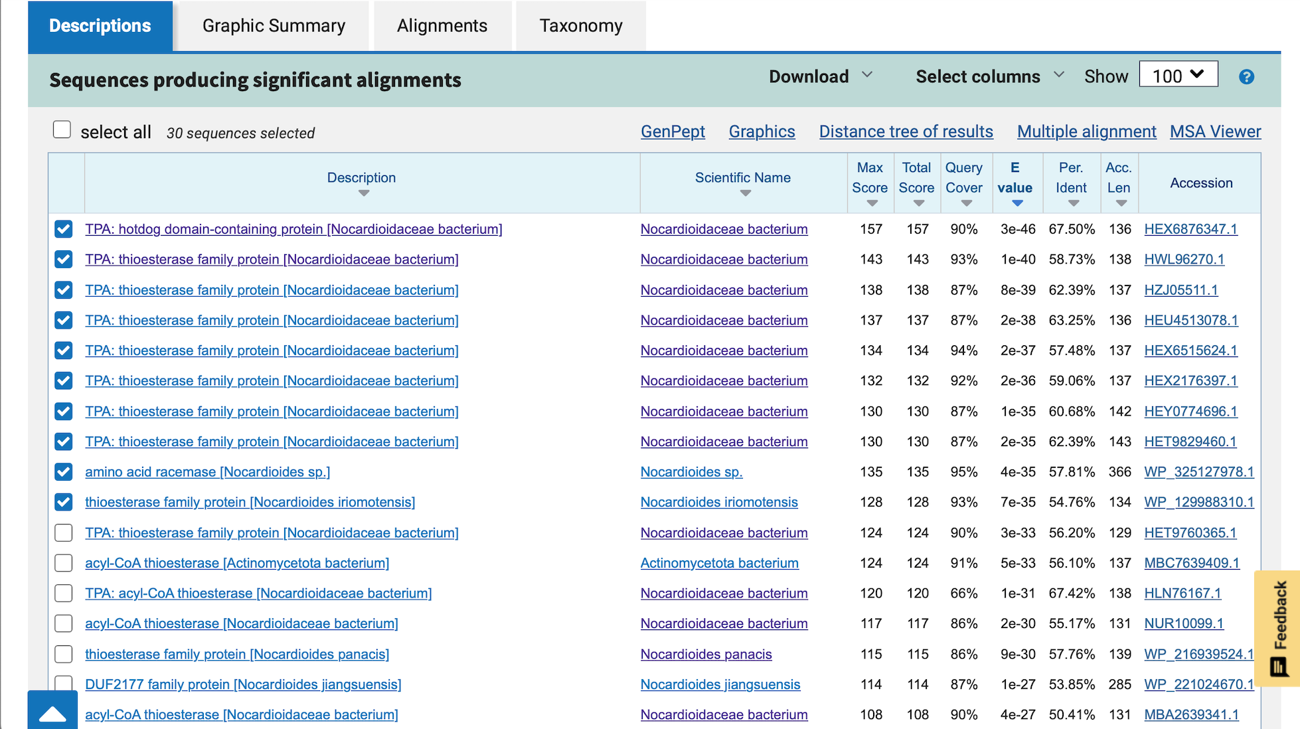The width and height of the screenshot is (1300, 729).
Task: Open the help question mark icon
Action: [x=1246, y=77]
